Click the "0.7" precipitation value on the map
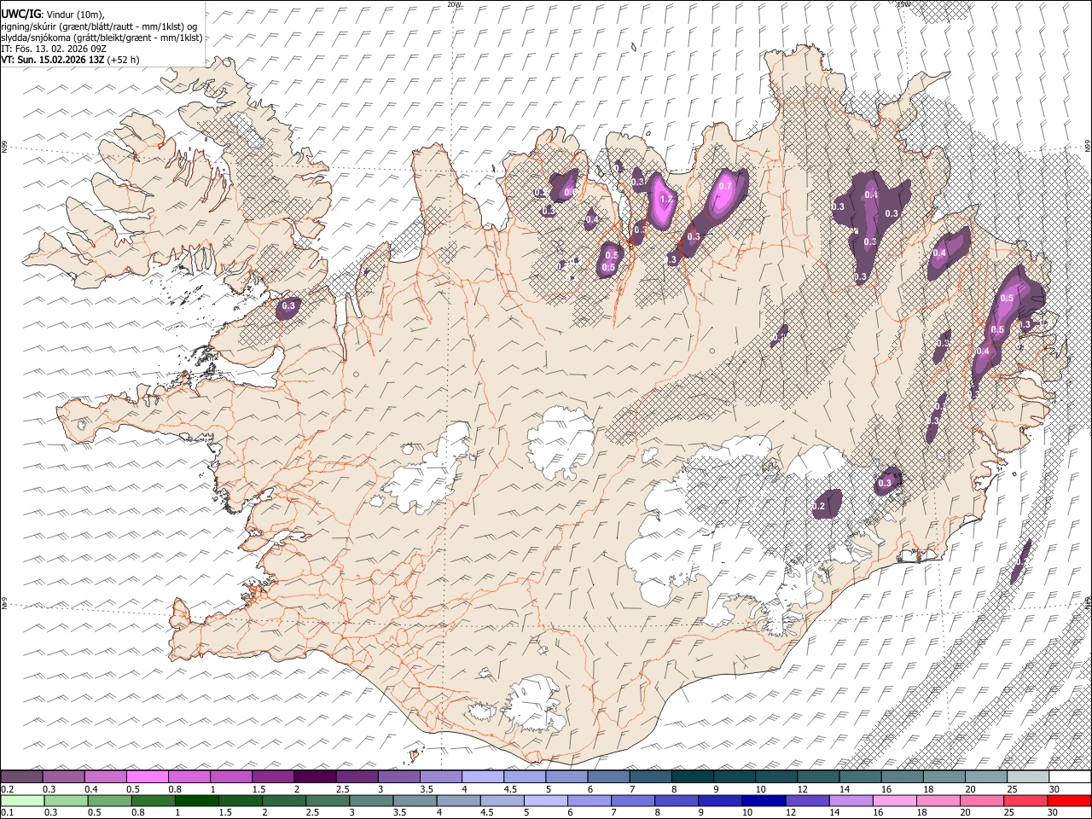Image resolution: width=1092 pixels, height=819 pixels. [x=725, y=186]
